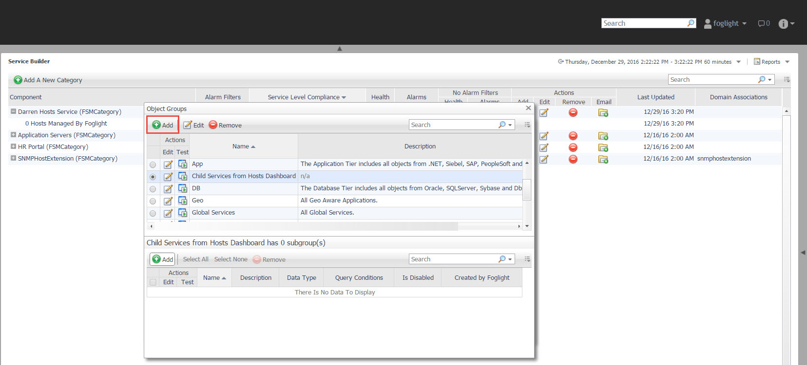
Task: Open the foglight user dropdown
Action: [726, 23]
